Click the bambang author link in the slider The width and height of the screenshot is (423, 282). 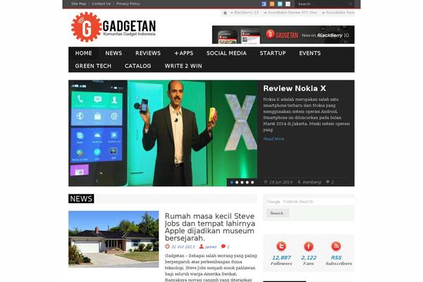point(312,182)
